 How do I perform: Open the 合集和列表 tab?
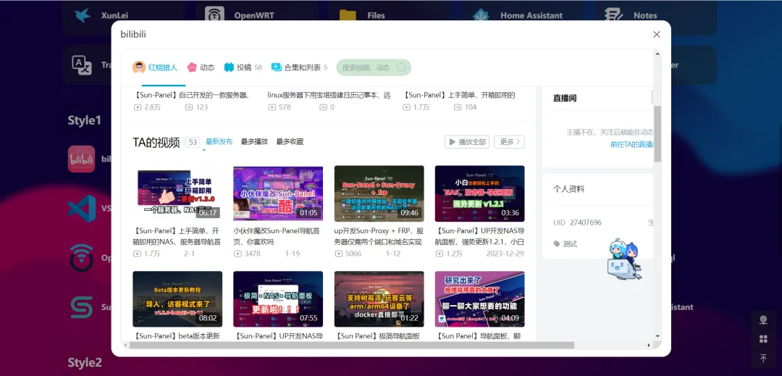coord(299,67)
